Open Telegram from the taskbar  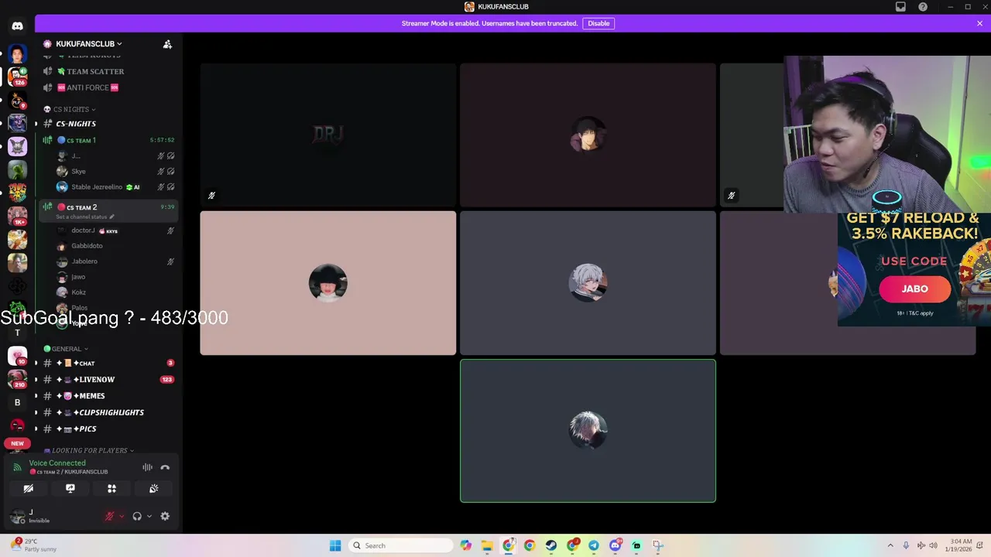point(594,545)
